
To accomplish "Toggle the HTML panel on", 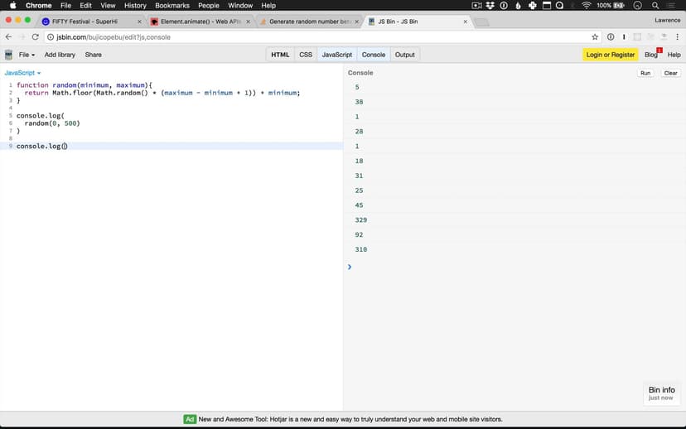I will [x=280, y=55].
